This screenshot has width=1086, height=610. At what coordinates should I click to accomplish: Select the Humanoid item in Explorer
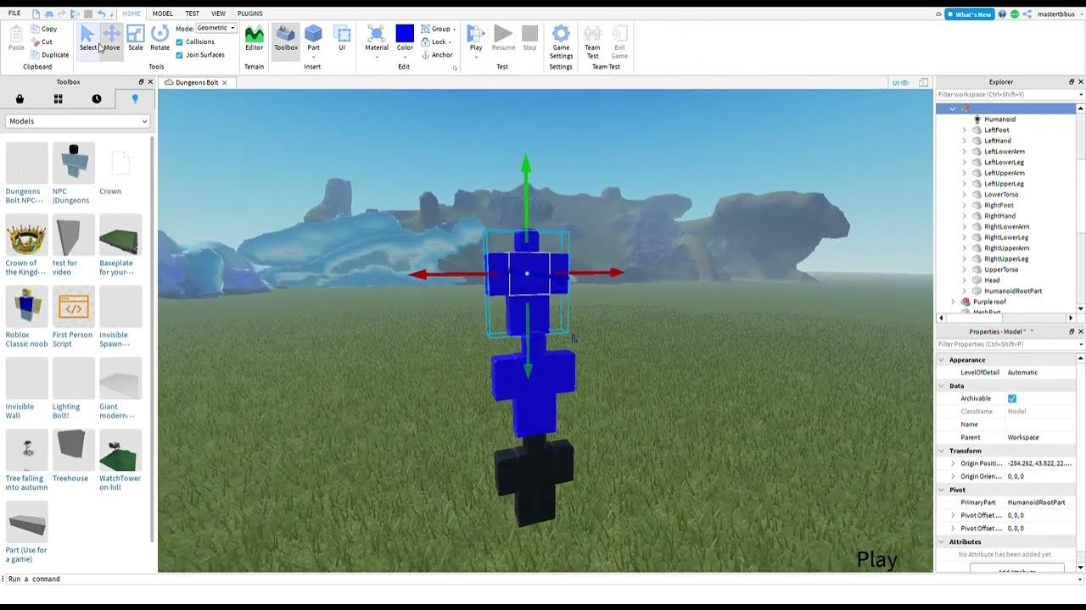point(999,119)
